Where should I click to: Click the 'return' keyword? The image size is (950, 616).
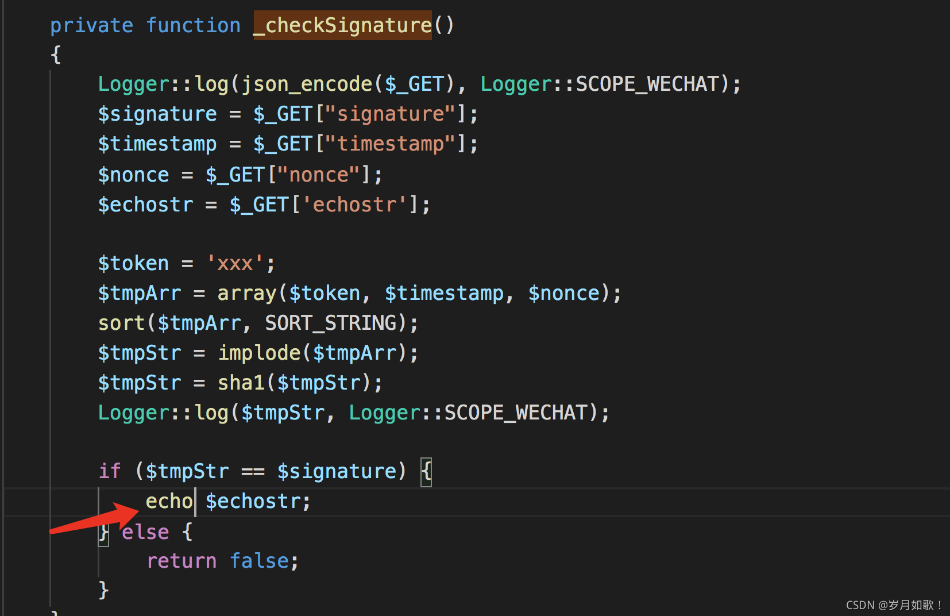(x=181, y=561)
